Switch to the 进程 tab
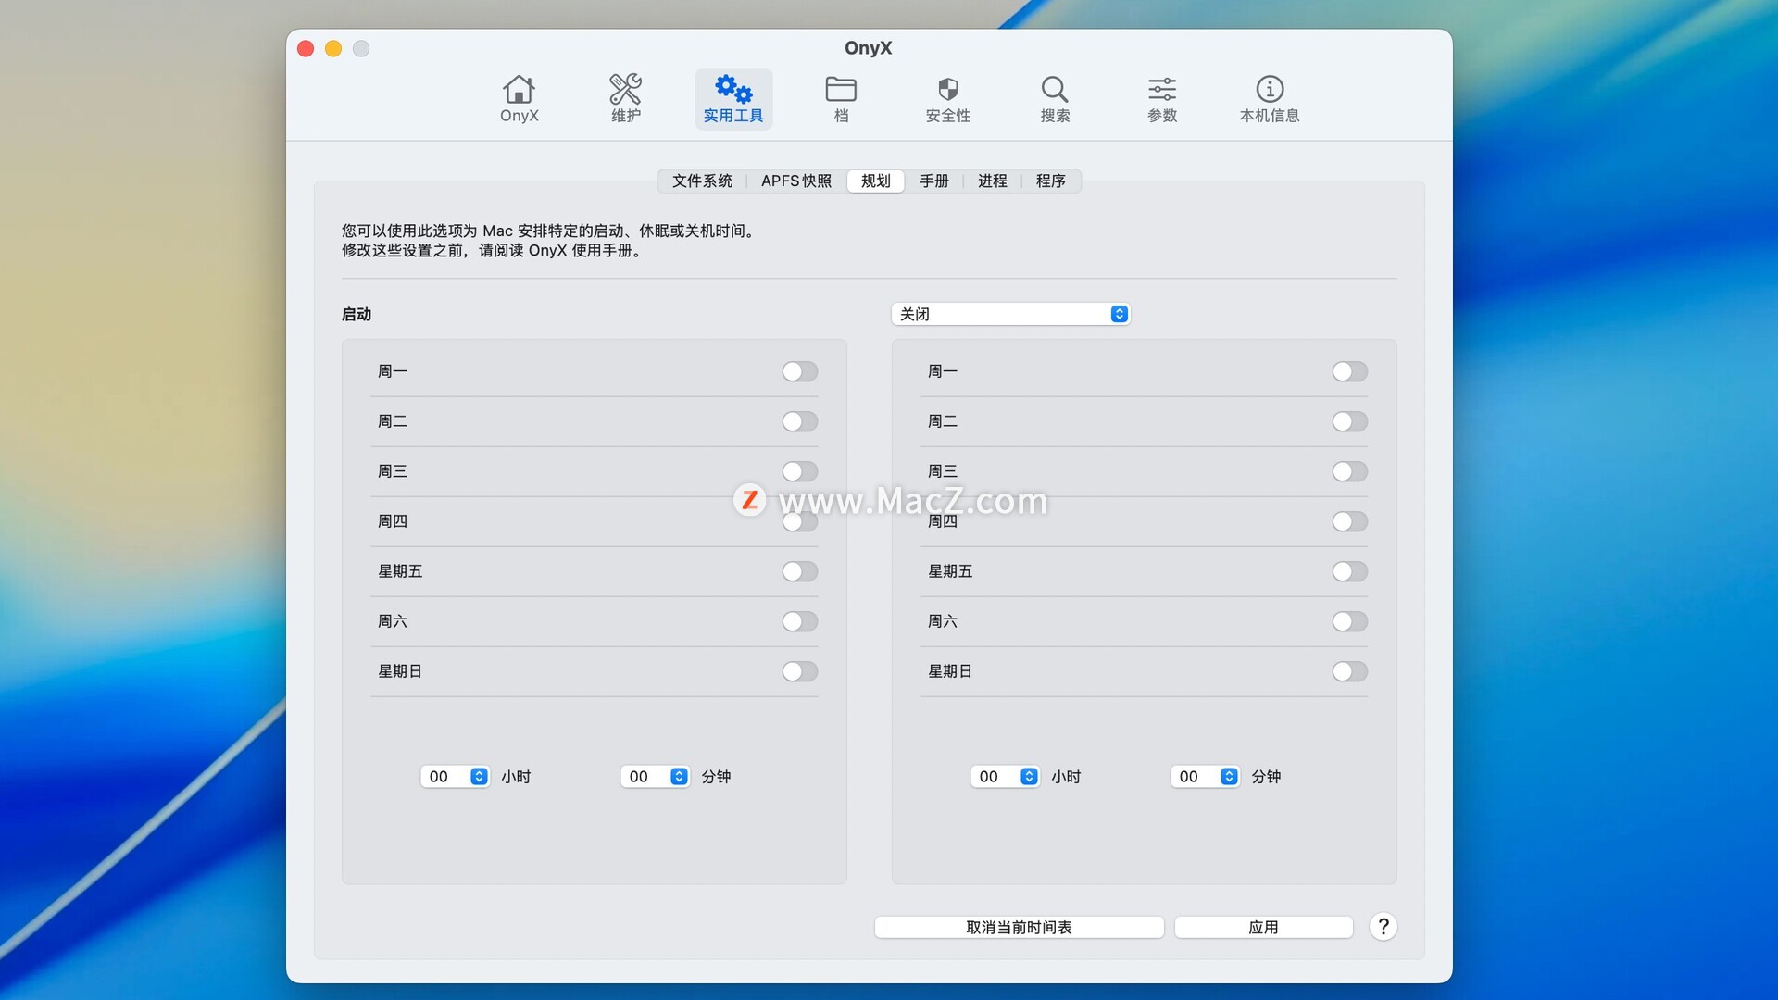This screenshot has height=1000, width=1778. click(x=993, y=181)
